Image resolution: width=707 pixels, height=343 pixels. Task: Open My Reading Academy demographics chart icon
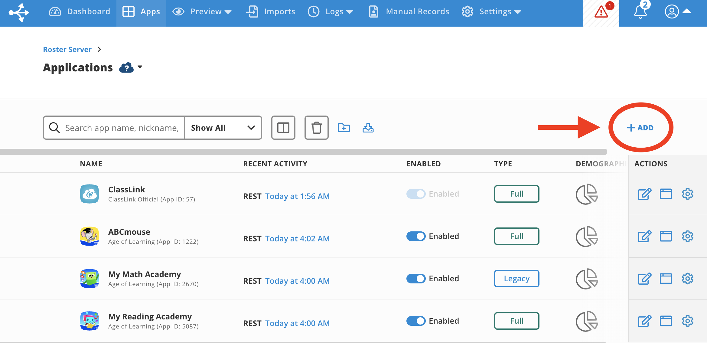point(587,321)
